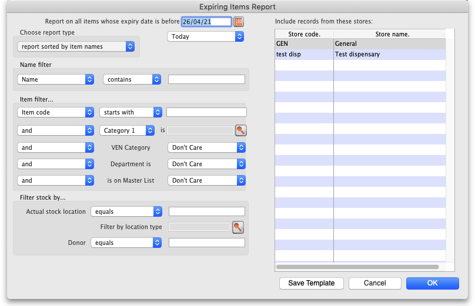Viewport: 475px width, 306px height.
Task: Expand the Today date preset dropdown
Action: click(205, 36)
